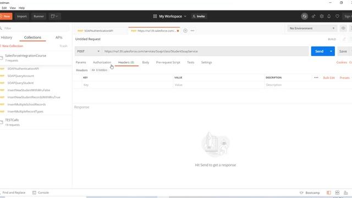Click the edit pencil icon beside BUILD
352x198 pixels.
click(x=344, y=39)
